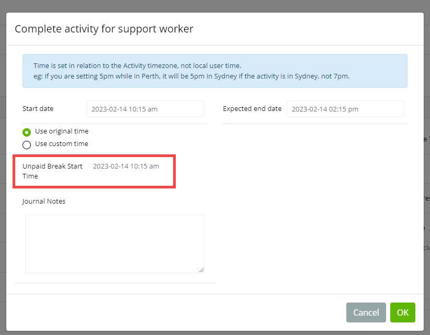Click the 'Use custom time' label text
This screenshot has height=335, width=430.
click(62, 144)
